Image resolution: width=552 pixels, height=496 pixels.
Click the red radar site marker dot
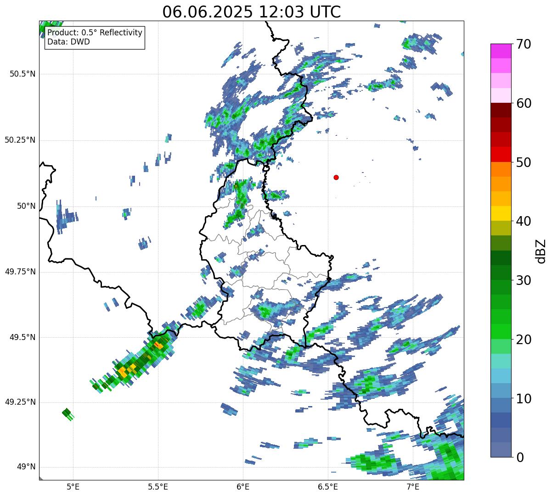[x=336, y=177]
